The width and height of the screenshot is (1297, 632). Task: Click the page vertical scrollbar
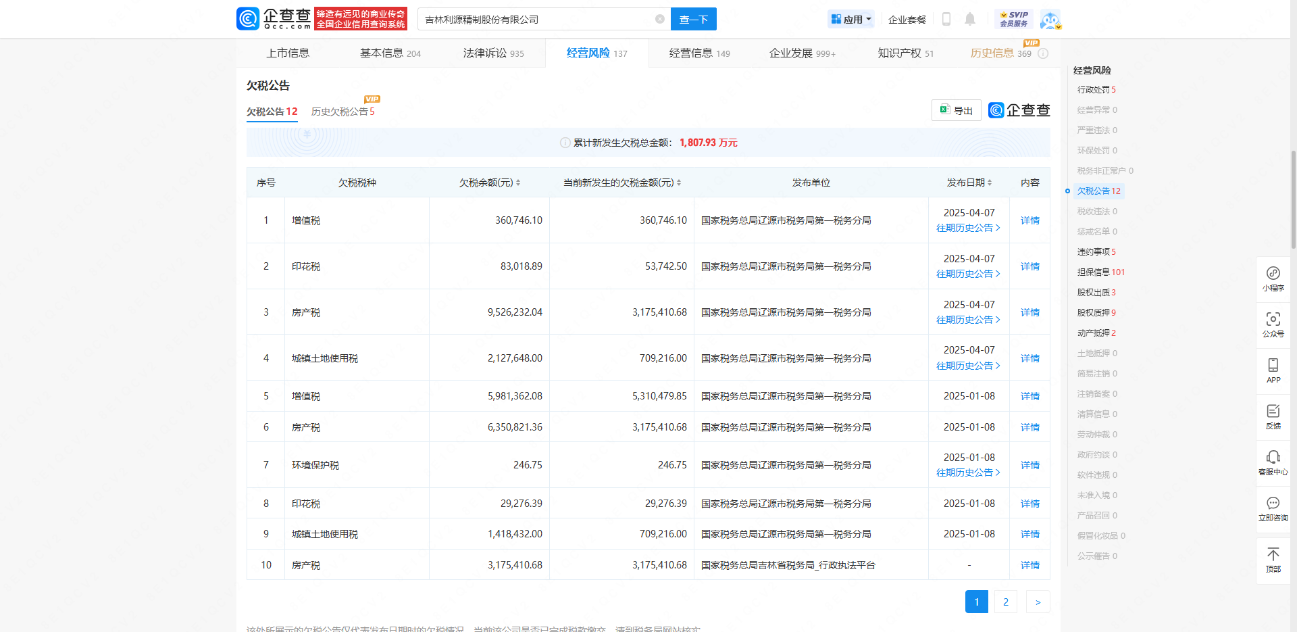pos(1293,199)
